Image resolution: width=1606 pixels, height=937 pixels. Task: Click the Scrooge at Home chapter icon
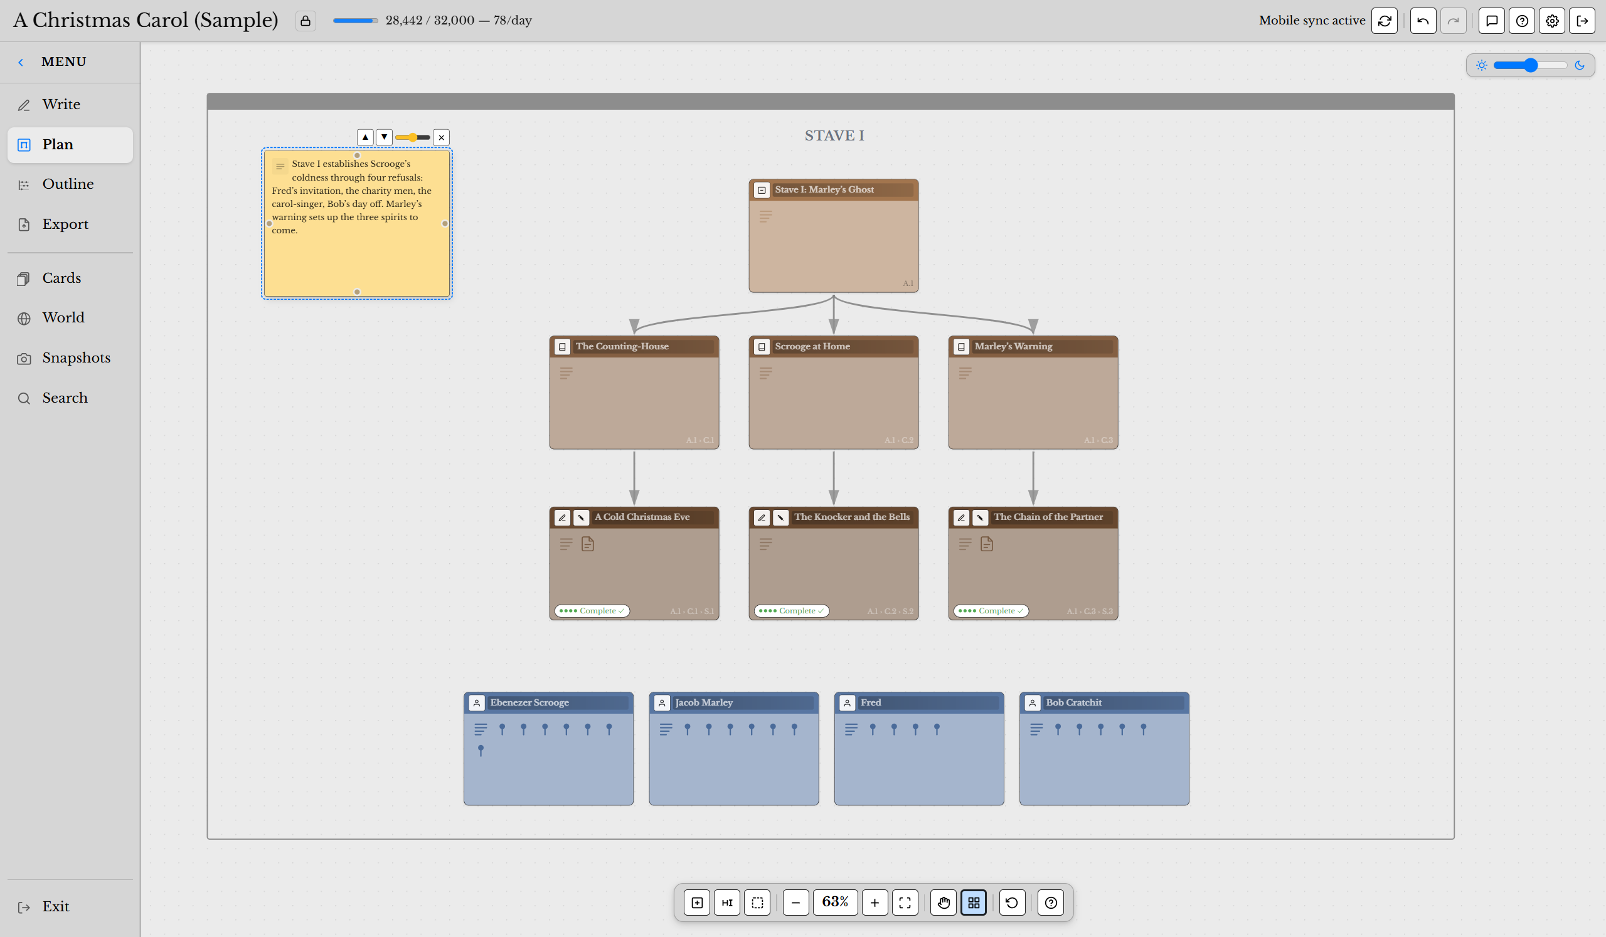[762, 347]
